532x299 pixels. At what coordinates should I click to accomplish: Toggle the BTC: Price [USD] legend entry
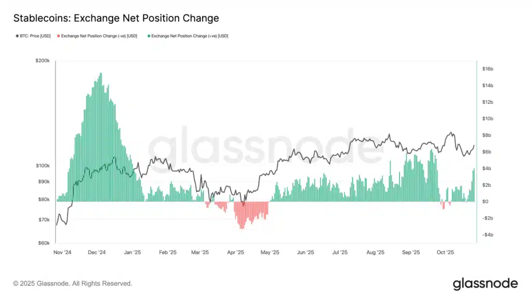click(x=32, y=36)
